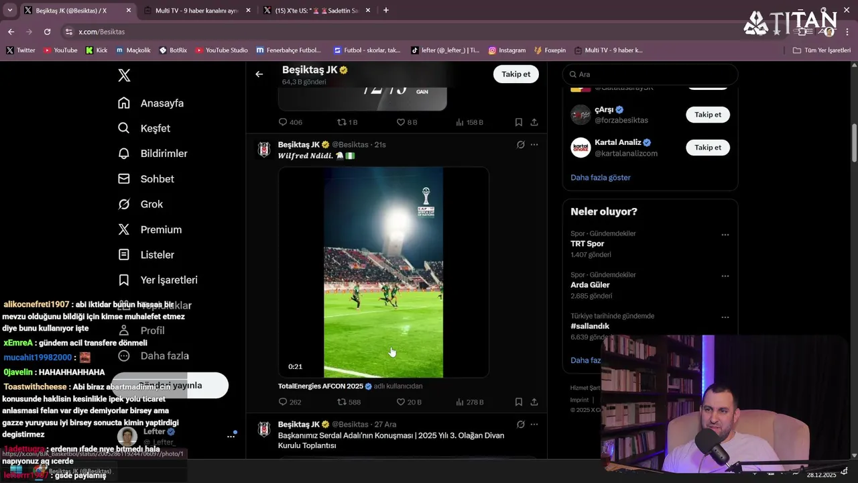The image size is (858, 483).
Task: Open the YouTube Studio bookmark
Action: (221, 50)
